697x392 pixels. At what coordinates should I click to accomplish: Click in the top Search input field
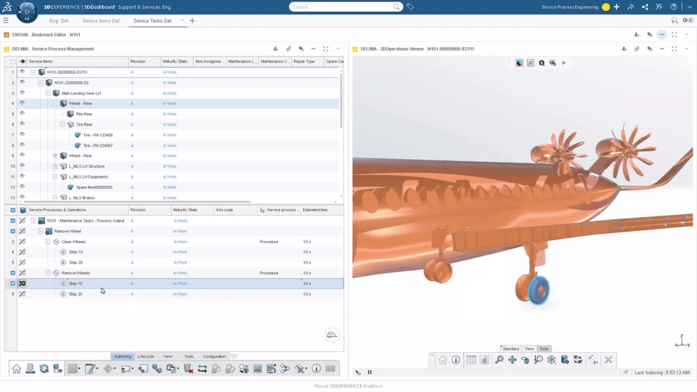342,7
